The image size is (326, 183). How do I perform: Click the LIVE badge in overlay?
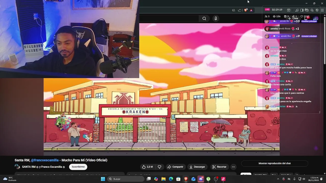(267, 9)
